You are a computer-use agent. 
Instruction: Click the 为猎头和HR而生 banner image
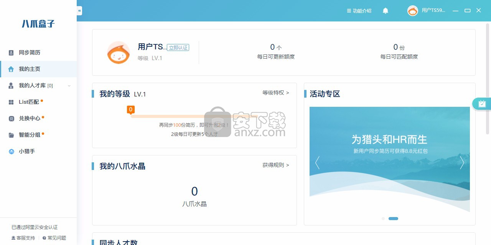click(x=390, y=160)
